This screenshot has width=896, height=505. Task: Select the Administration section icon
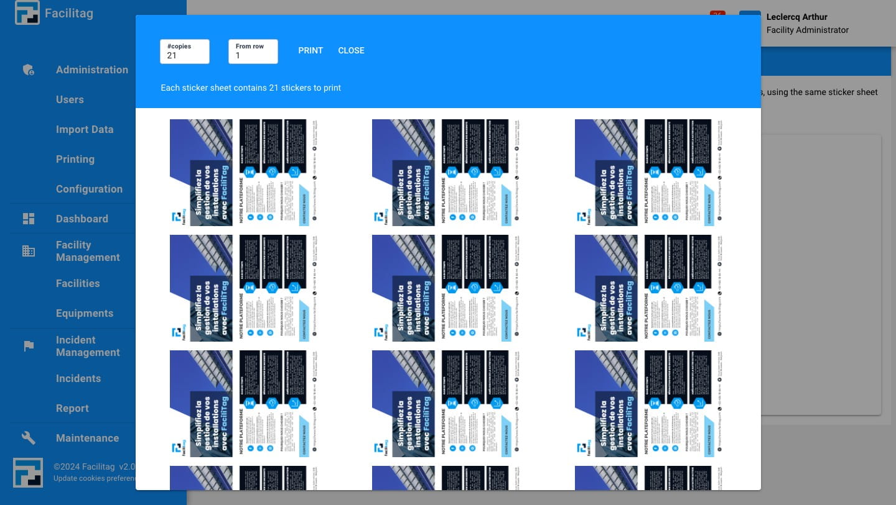click(x=28, y=70)
